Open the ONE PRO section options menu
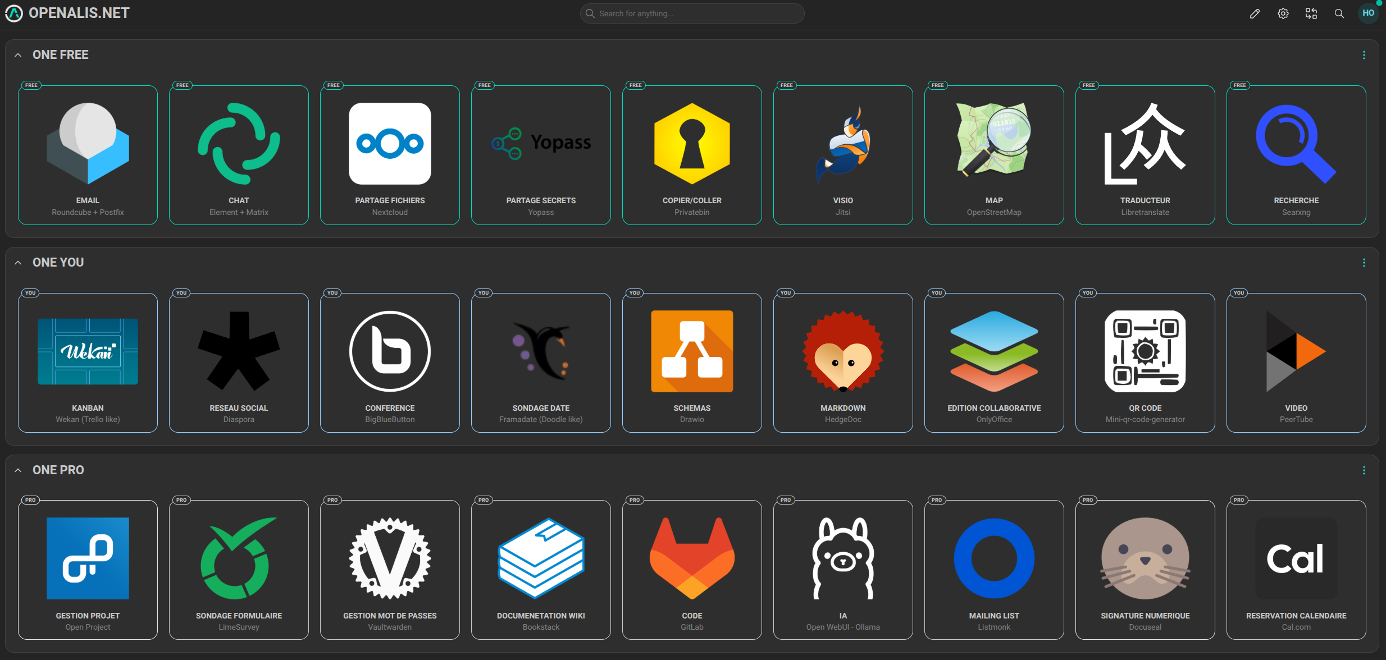1386x660 pixels. point(1364,470)
